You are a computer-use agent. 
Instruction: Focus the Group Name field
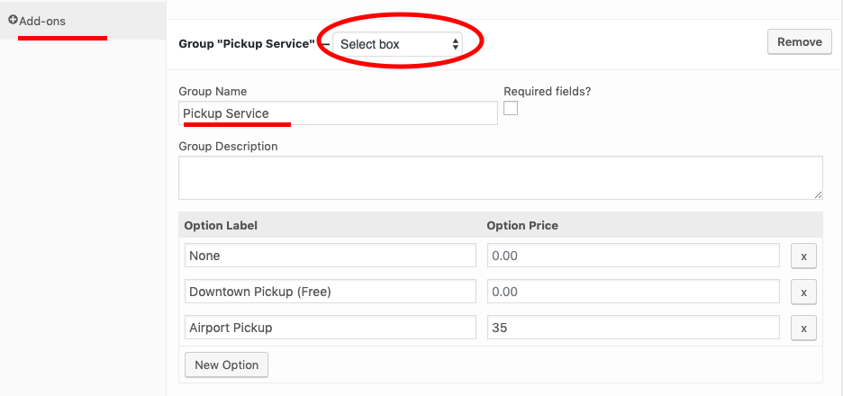pyautogui.click(x=338, y=113)
